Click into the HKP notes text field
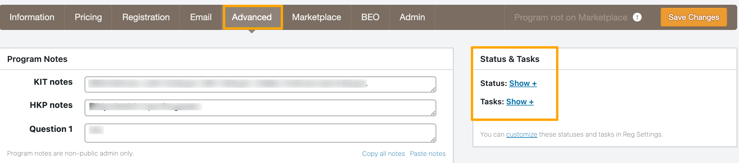This screenshot has width=739, height=163. point(260,108)
